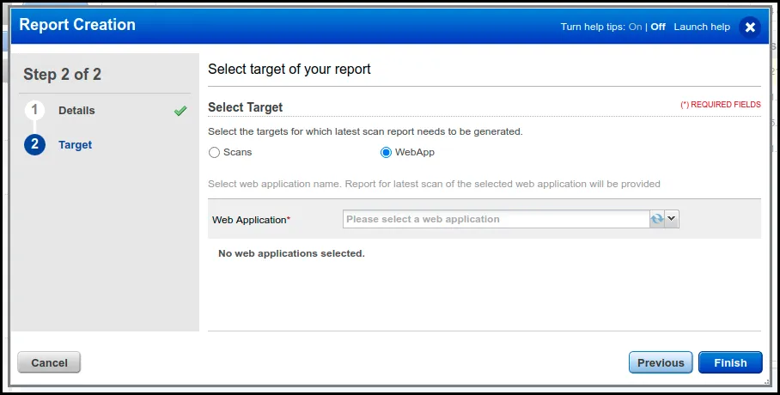Go back with Previous button

(x=660, y=362)
